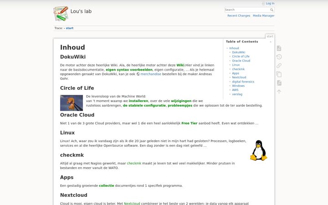Viewport: 328px width, 205px height.
Task: Click Lou's lab site title
Action: click(81, 11)
